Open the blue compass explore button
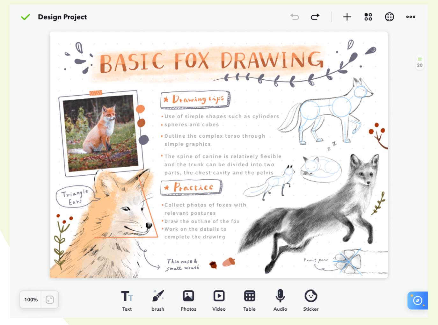The height and width of the screenshot is (325, 438). click(x=418, y=300)
